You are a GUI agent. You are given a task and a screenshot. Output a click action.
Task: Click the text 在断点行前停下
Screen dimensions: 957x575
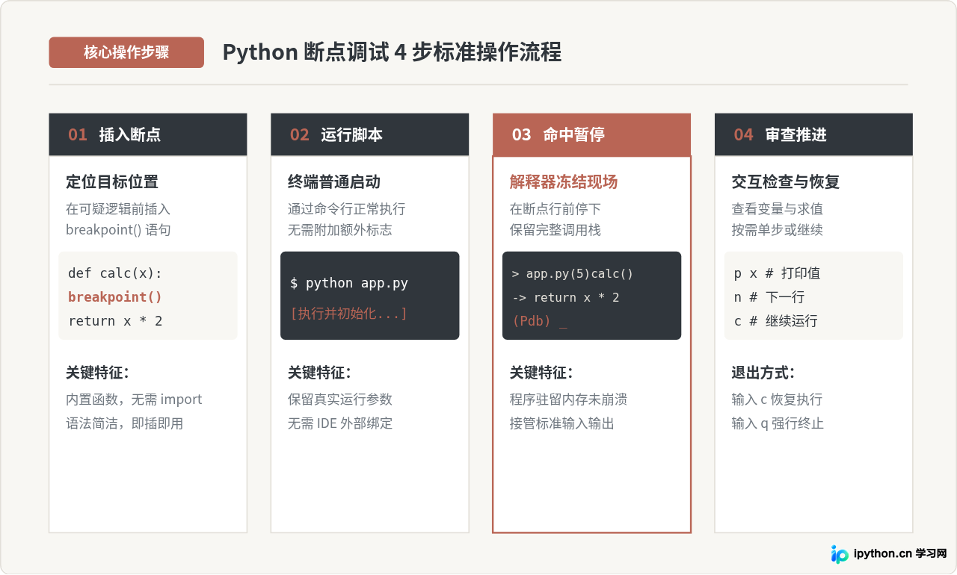click(556, 209)
